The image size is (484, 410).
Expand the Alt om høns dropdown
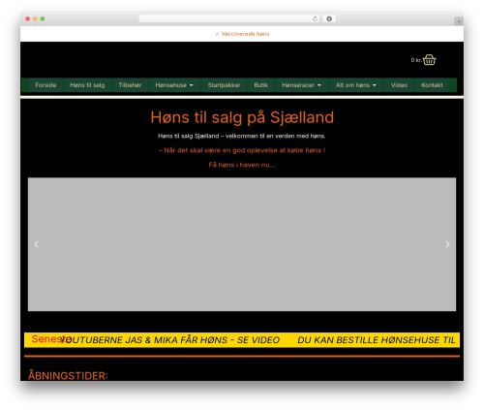pyautogui.click(x=356, y=85)
